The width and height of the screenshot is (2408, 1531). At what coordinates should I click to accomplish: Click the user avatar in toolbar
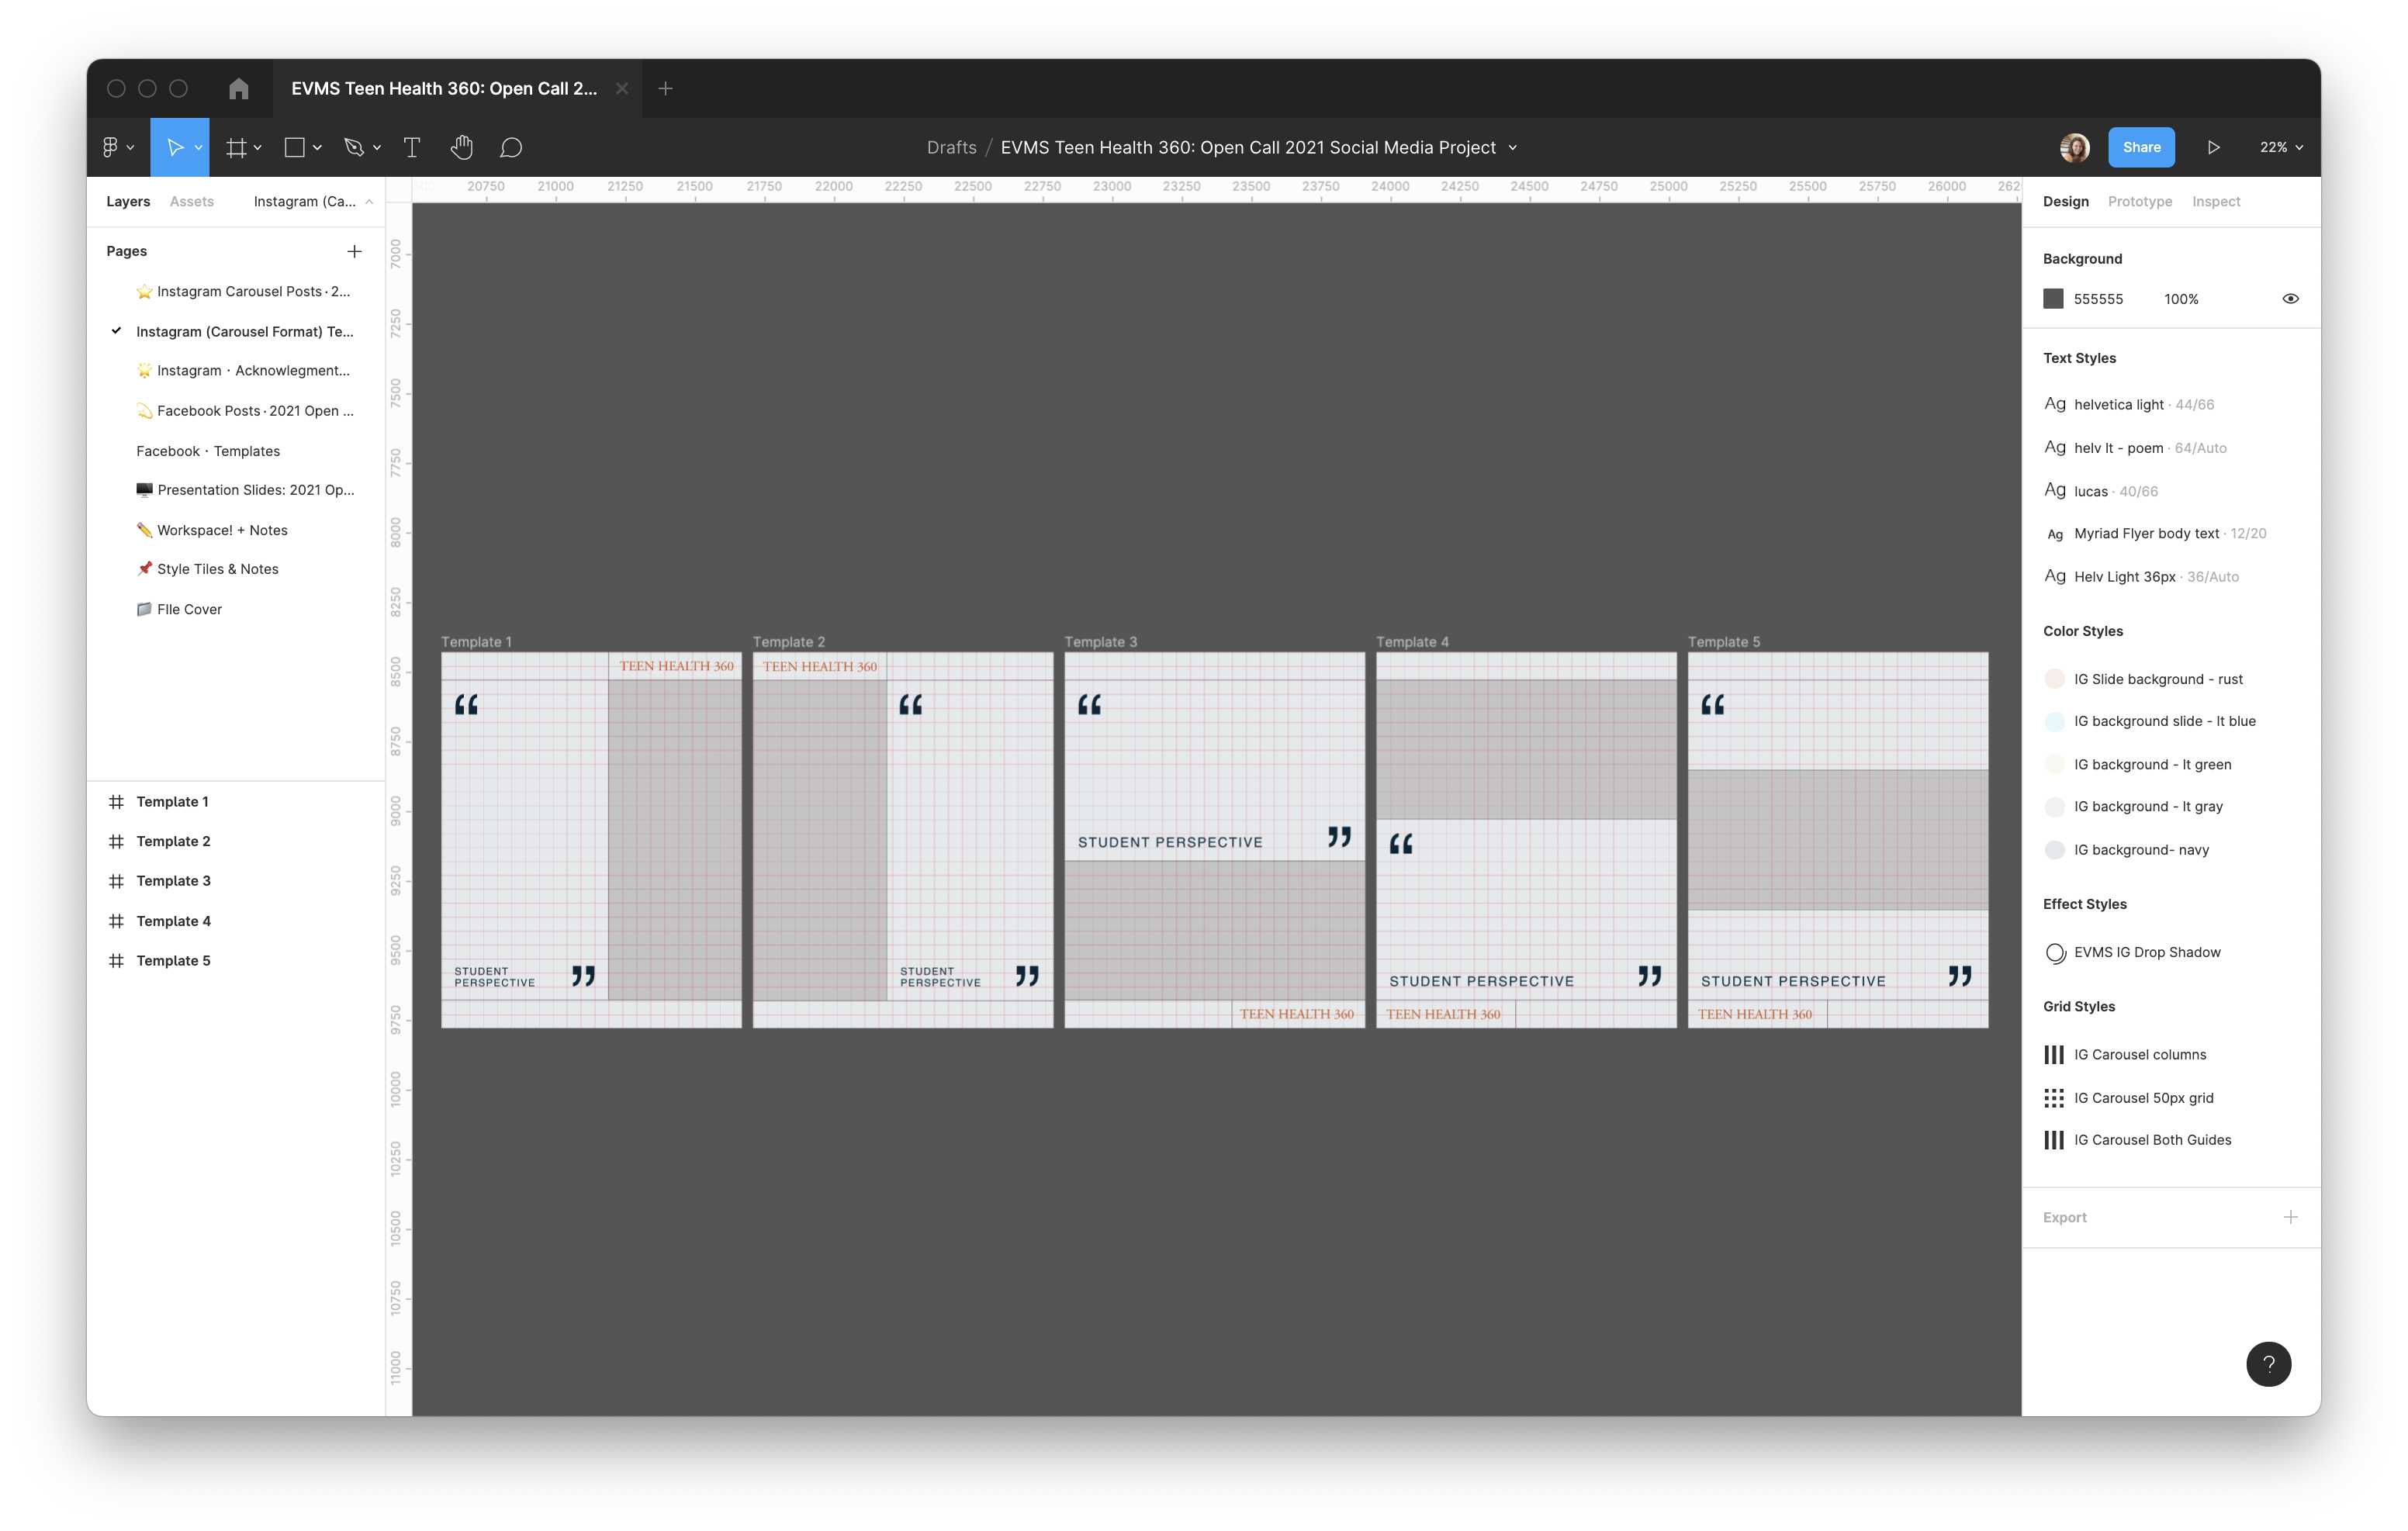click(2074, 147)
